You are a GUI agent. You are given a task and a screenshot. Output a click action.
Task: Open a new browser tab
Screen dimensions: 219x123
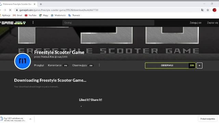coord(41,4)
